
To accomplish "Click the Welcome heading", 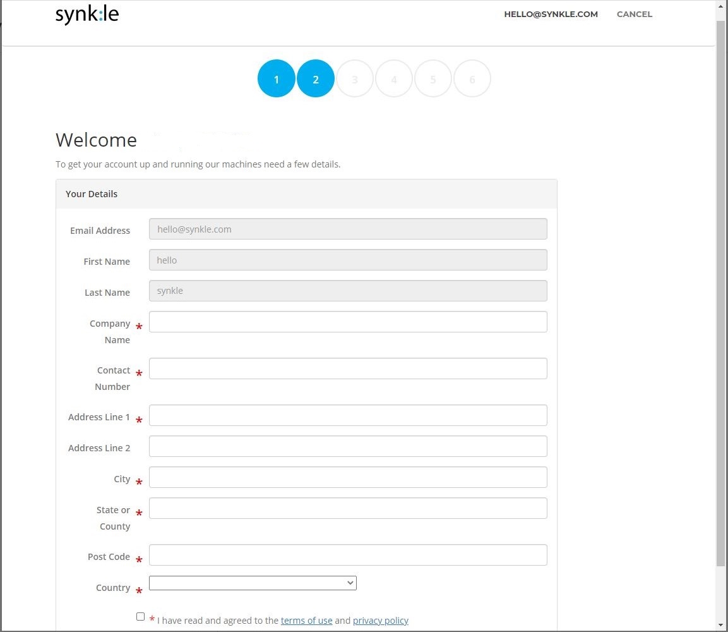I will tap(96, 140).
